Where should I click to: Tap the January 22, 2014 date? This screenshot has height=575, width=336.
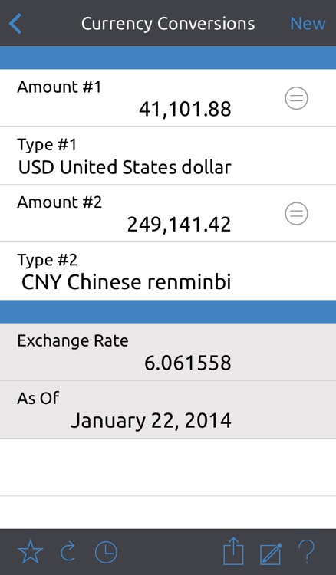click(151, 421)
